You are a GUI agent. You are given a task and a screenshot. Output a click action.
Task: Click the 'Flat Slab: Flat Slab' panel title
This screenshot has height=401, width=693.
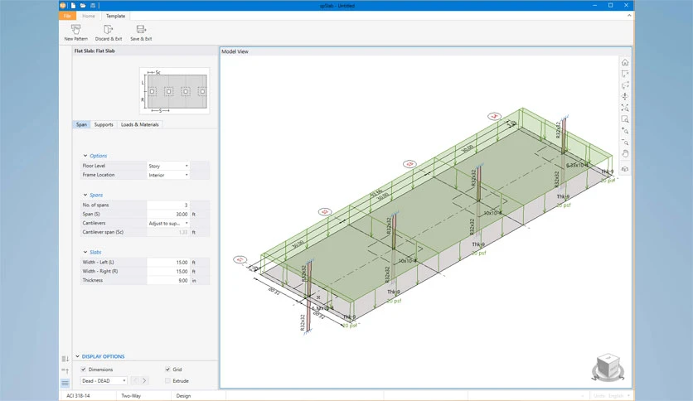94,51
